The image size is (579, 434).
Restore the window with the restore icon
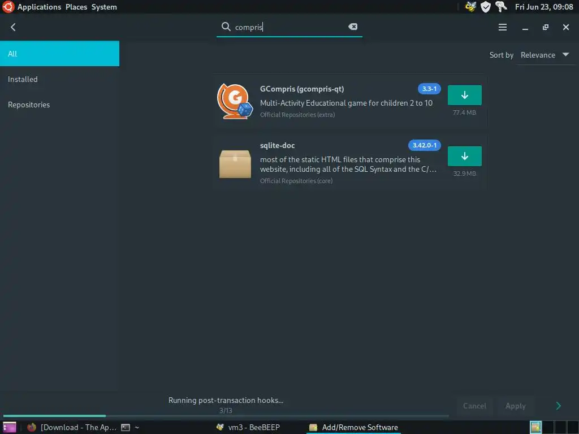point(546,27)
